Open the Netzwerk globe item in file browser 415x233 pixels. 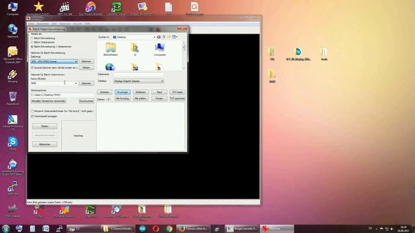[x=110, y=67]
